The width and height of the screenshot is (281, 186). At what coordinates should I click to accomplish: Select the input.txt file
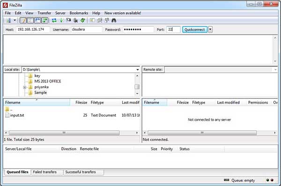(x=17, y=115)
